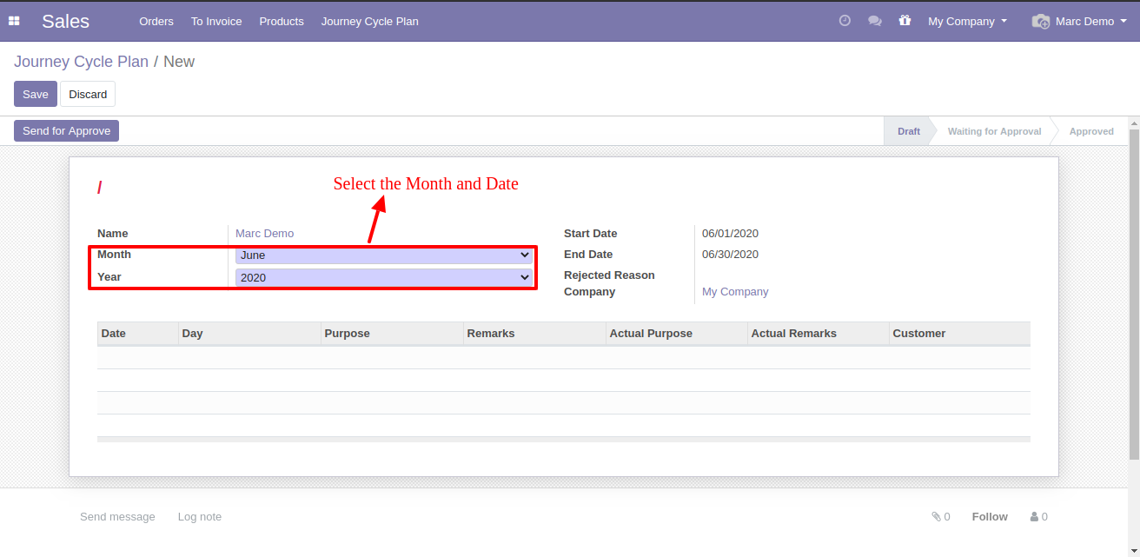
Task: Click the Sales app title
Action: [x=65, y=21]
